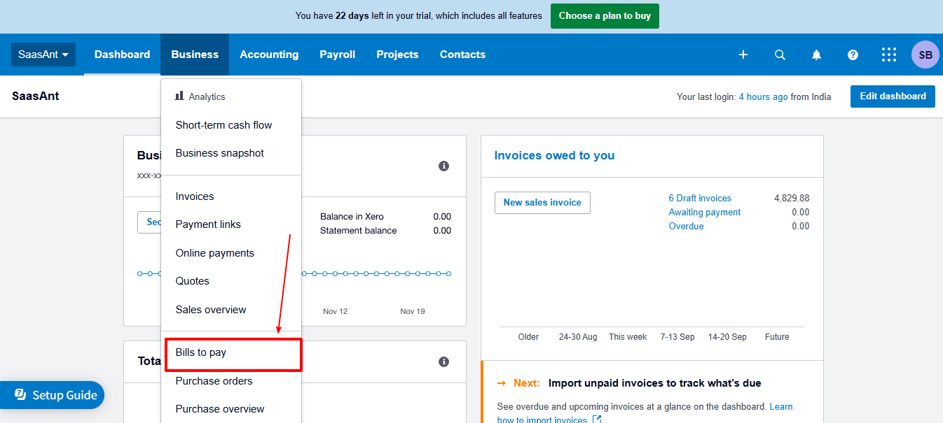Create a New sales invoice
This screenshot has height=423, width=943.
[542, 202]
